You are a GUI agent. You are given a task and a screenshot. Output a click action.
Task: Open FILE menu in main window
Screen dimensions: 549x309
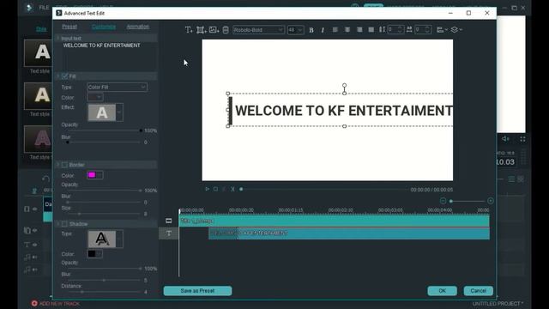(x=44, y=8)
